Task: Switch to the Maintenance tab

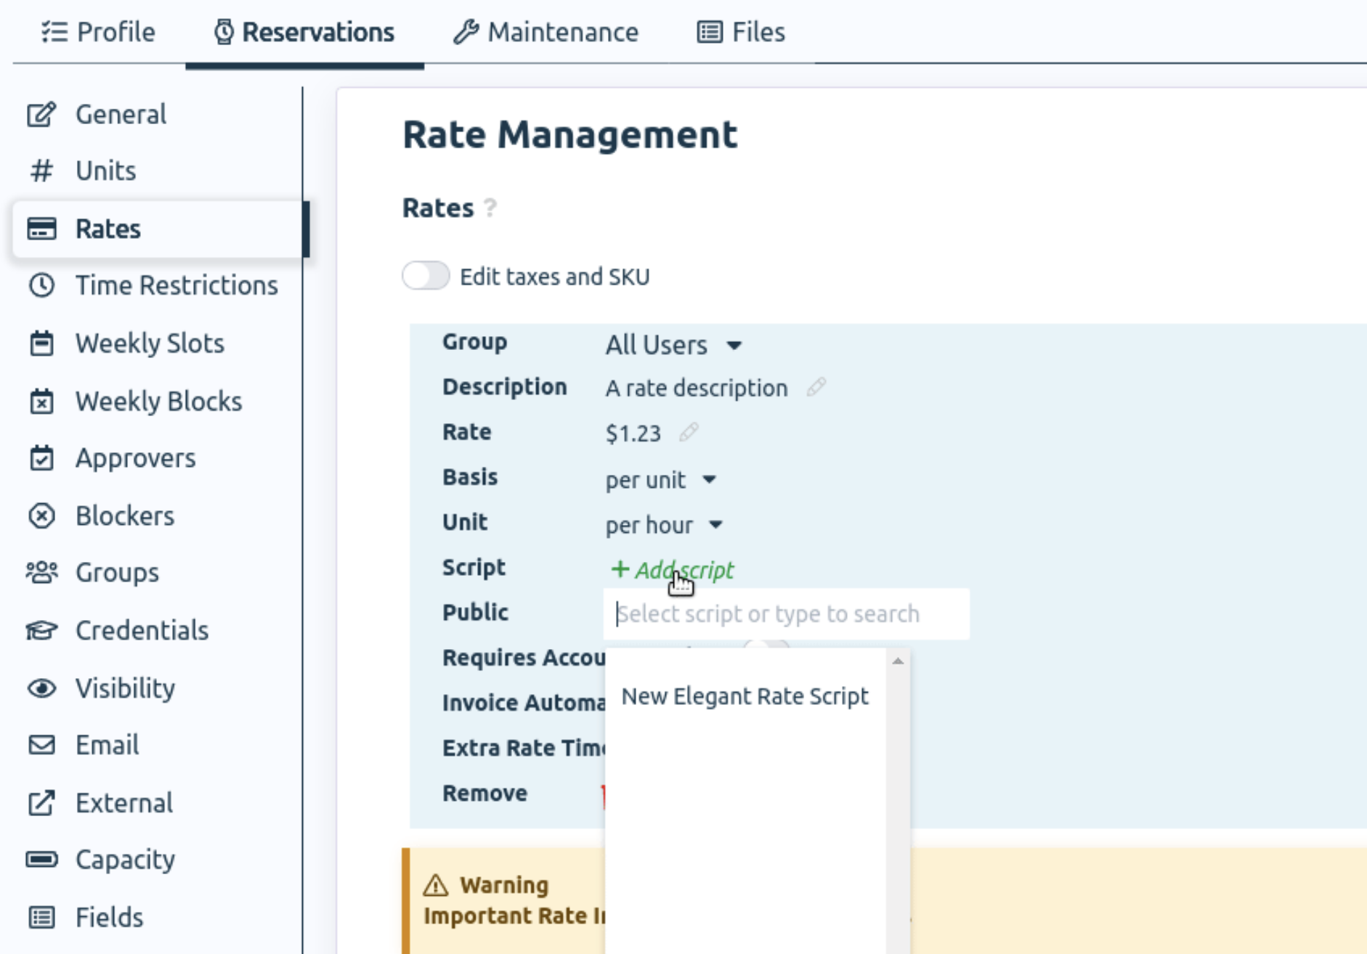Action: 547,32
